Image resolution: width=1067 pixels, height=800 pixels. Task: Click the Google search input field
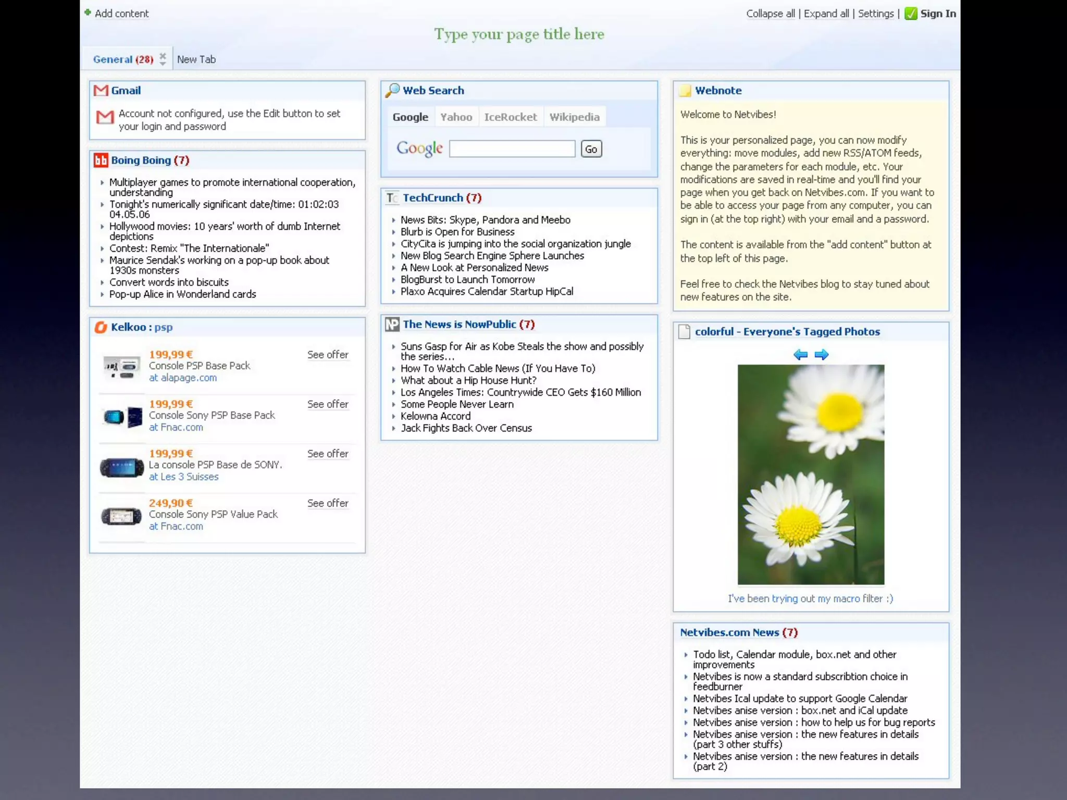(512, 149)
